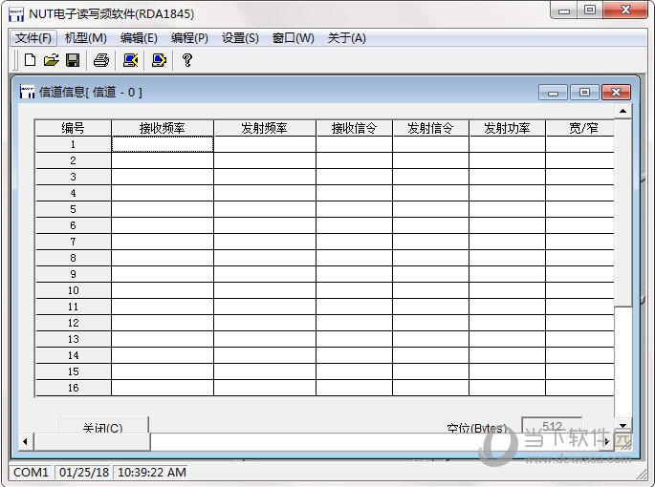
Task: Click the 关闭(C) button
Action: (x=102, y=424)
